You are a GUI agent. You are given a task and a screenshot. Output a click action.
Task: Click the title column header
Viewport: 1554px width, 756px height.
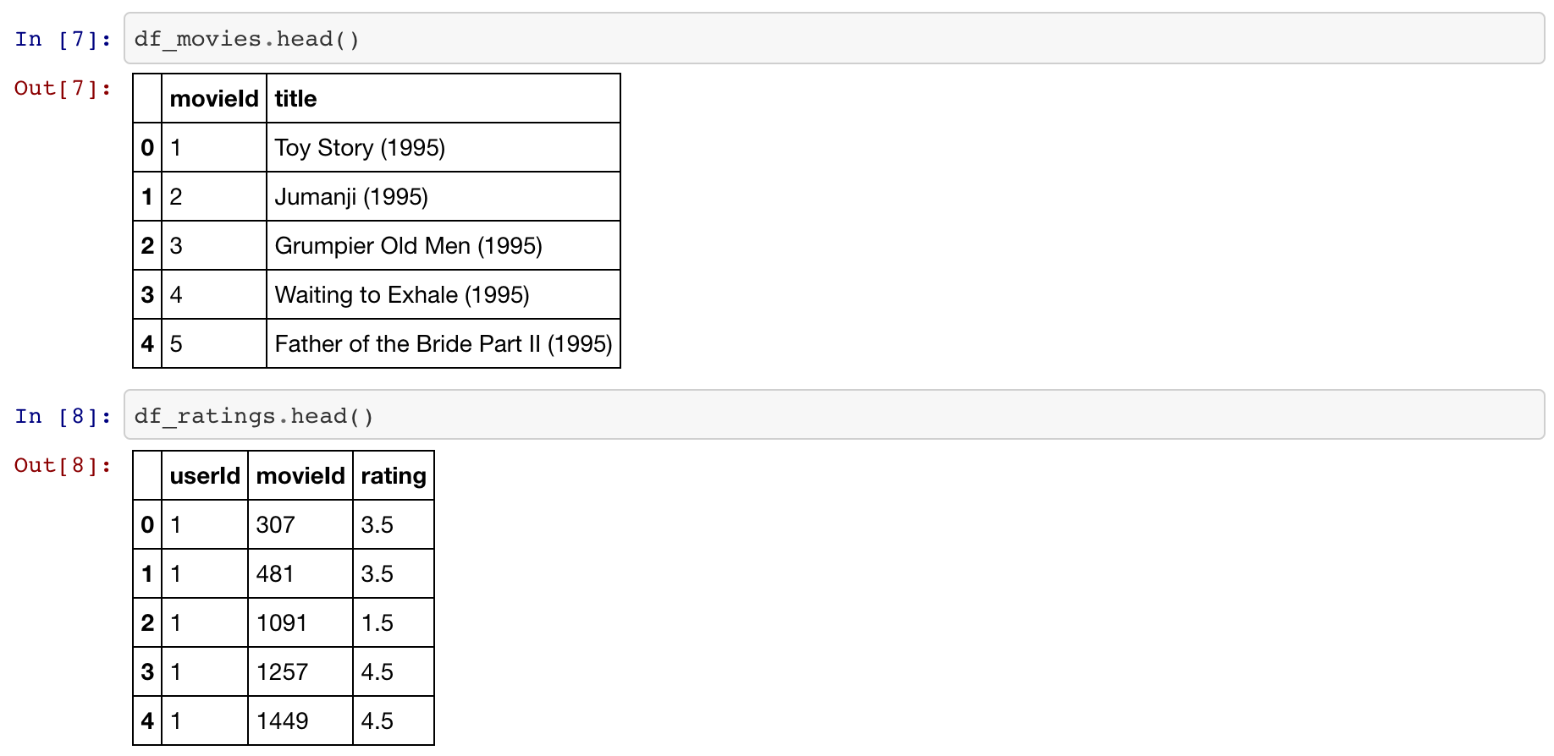pos(444,99)
